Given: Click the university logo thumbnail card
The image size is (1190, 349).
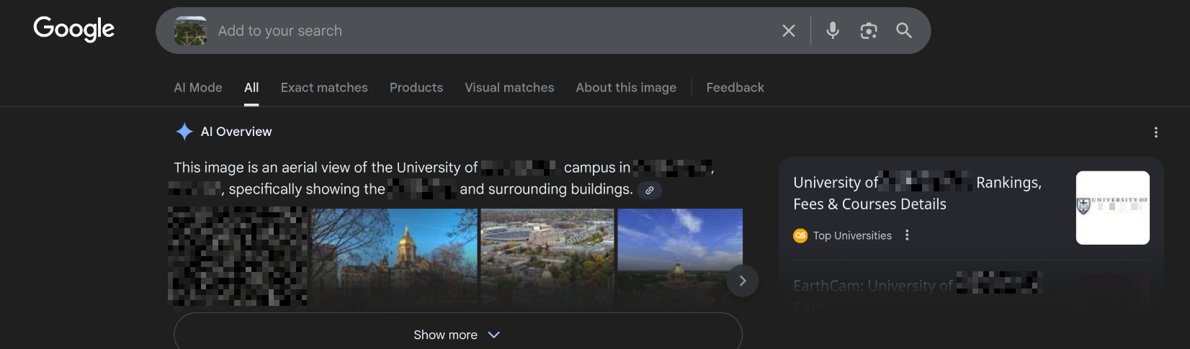Looking at the screenshot, I should click(x=1113, y=208).
